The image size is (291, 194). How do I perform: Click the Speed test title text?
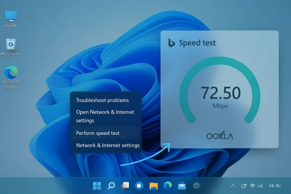pos(197,43)
